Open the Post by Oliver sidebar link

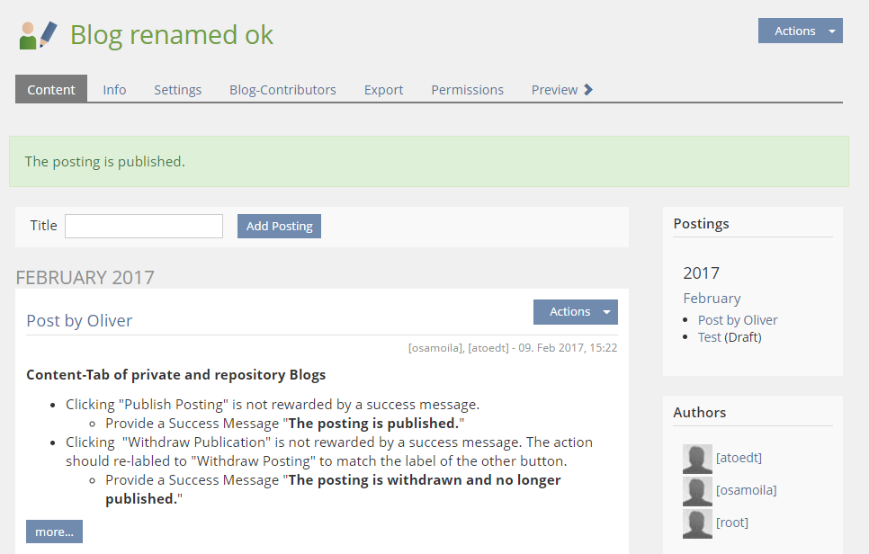pyautogui.click(x=738, y=320)
